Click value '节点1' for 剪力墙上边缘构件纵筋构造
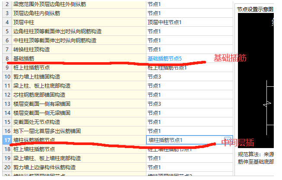The image size is (282, 180). click(154, 167)
